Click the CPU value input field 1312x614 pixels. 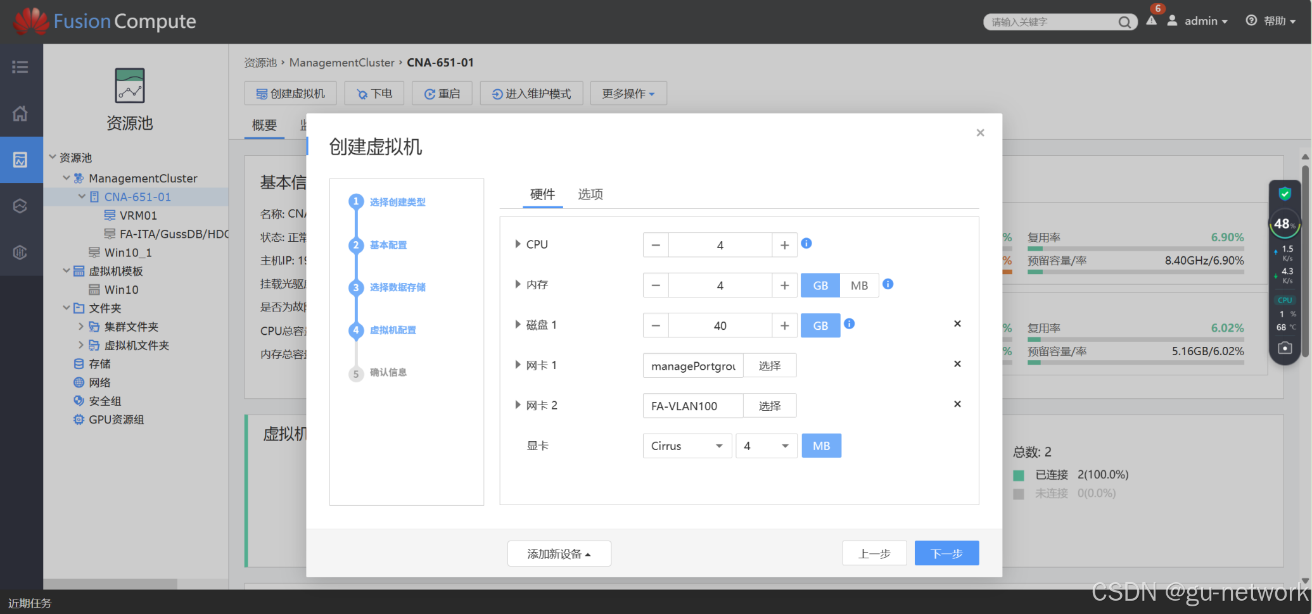[720, 245]
